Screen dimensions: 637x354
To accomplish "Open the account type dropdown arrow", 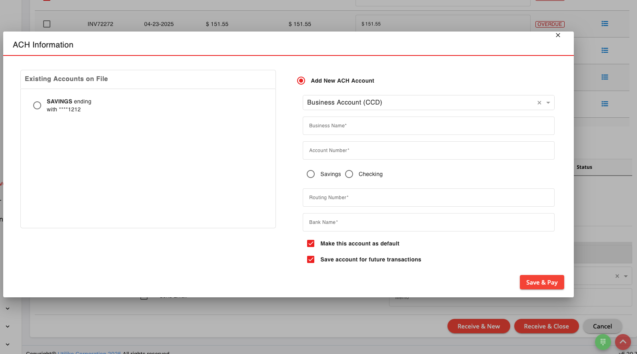I will 548,103.
